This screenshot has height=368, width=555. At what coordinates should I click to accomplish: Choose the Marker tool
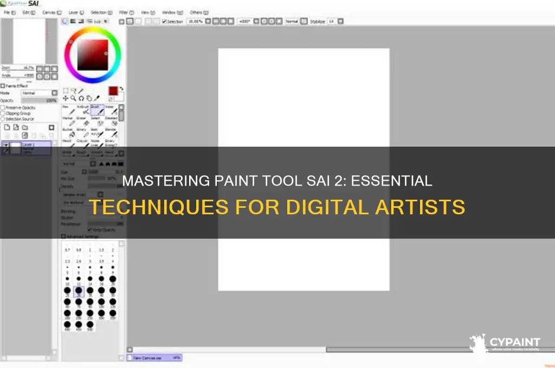(69, 121)
